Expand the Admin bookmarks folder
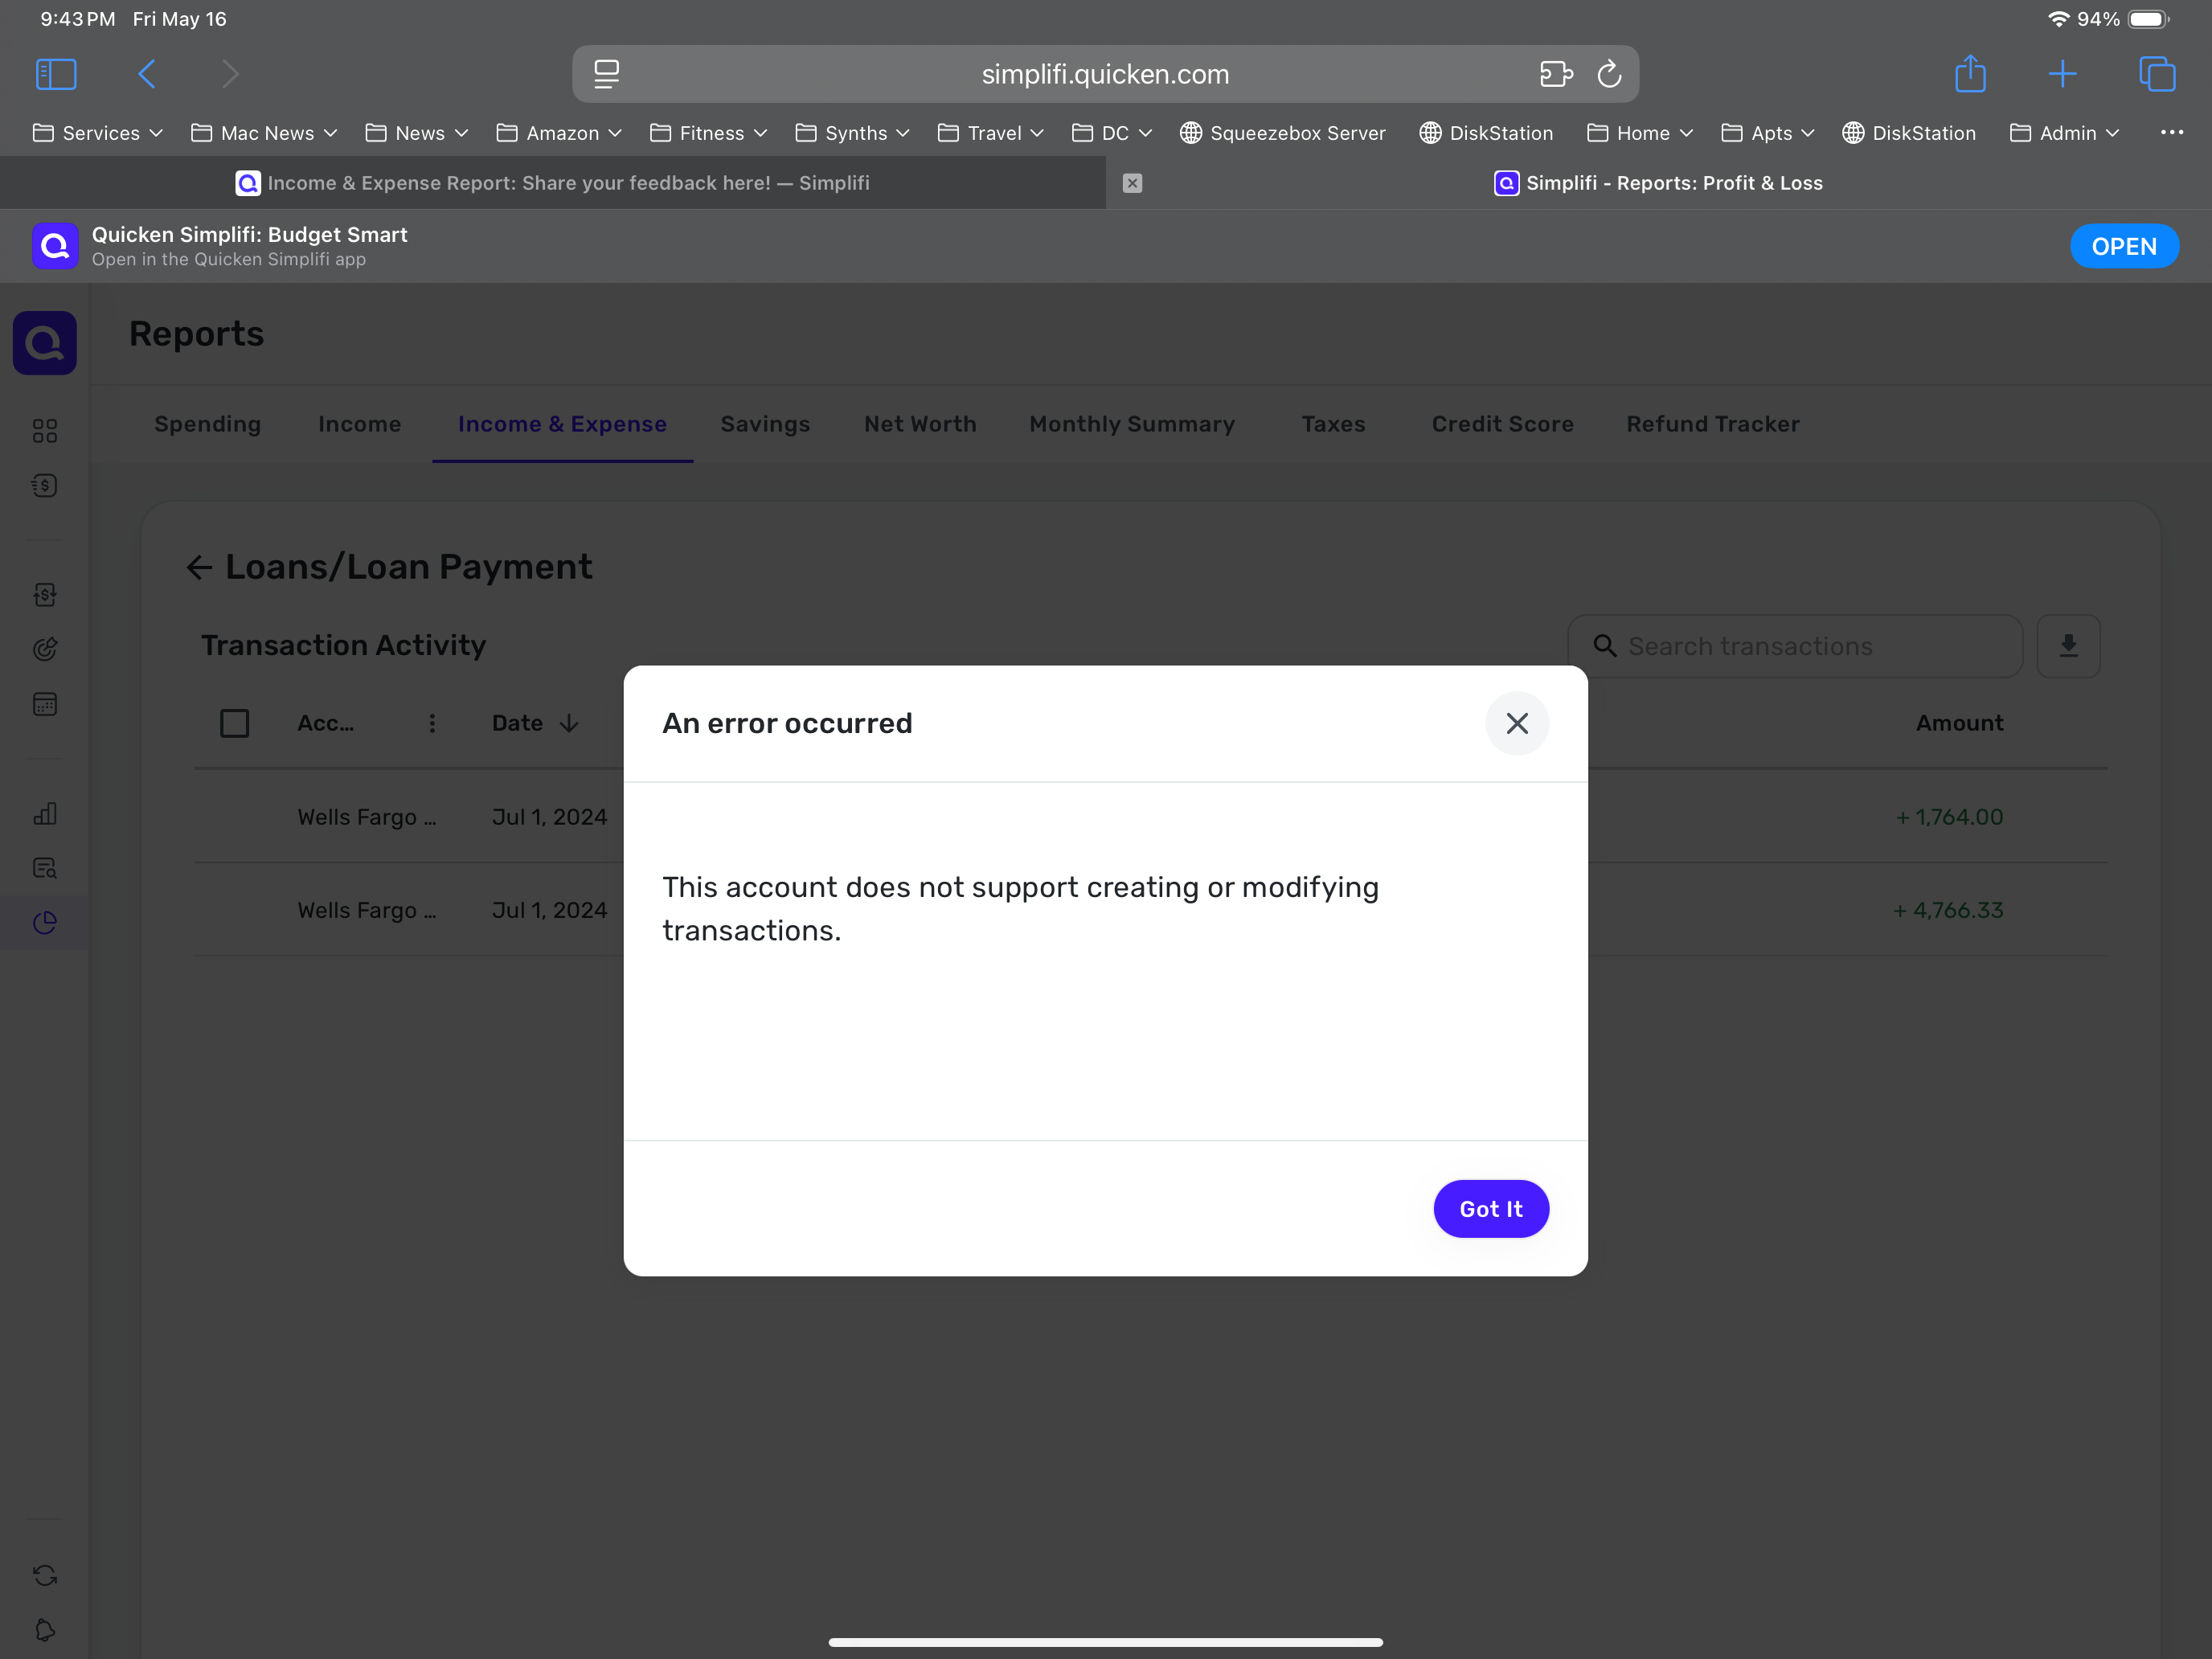Viewport: 2212px width, 1659px height. [x=2064, y=133]
